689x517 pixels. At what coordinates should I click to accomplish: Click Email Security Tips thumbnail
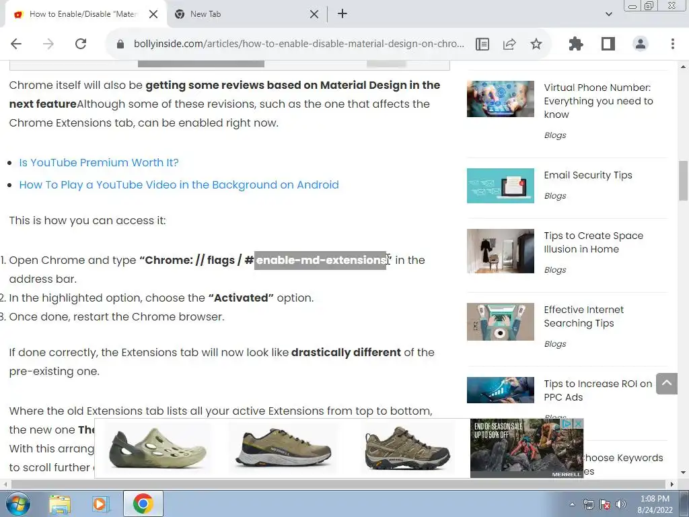coord(501,186)
